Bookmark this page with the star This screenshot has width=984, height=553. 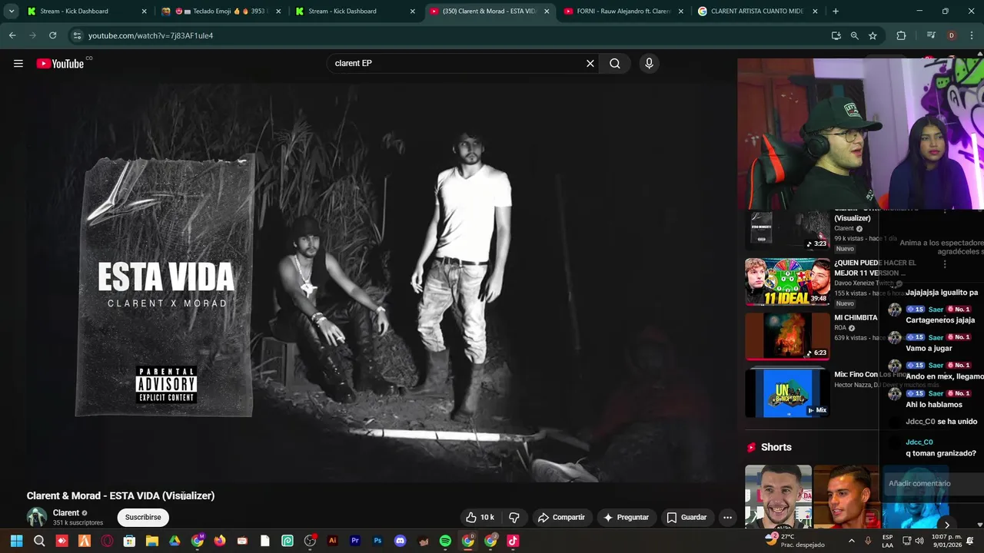pos(873,35)
